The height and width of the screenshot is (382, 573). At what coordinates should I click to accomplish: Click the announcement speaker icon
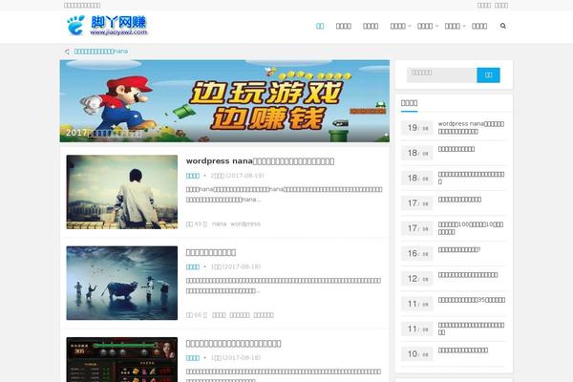(67, 52)
